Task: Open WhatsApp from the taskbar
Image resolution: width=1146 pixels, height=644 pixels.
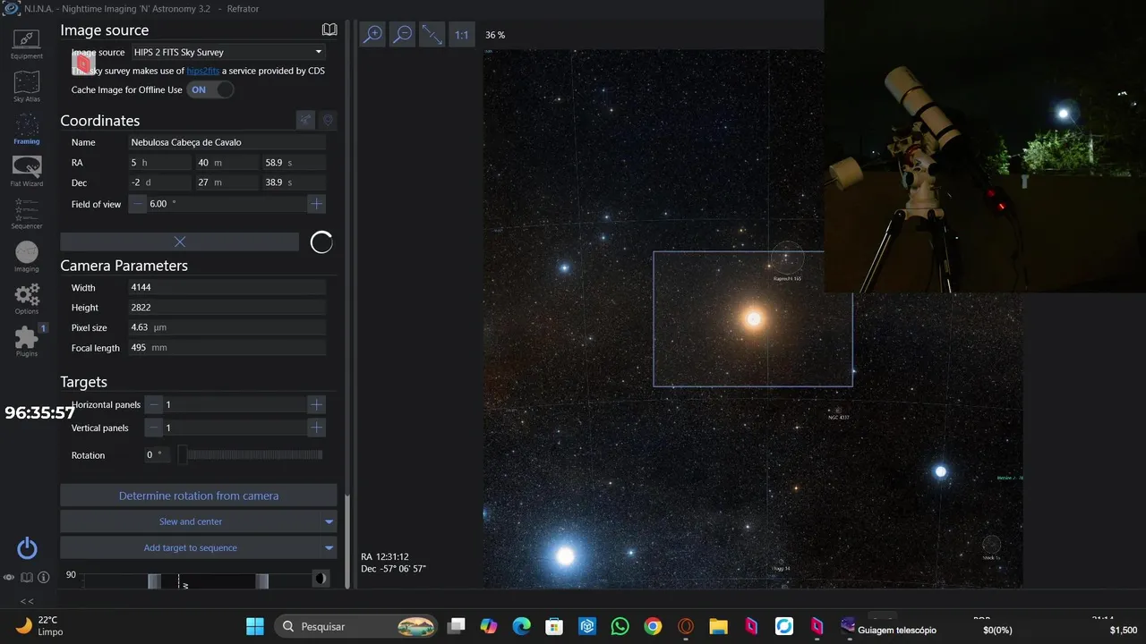Action: pos(620,626)
